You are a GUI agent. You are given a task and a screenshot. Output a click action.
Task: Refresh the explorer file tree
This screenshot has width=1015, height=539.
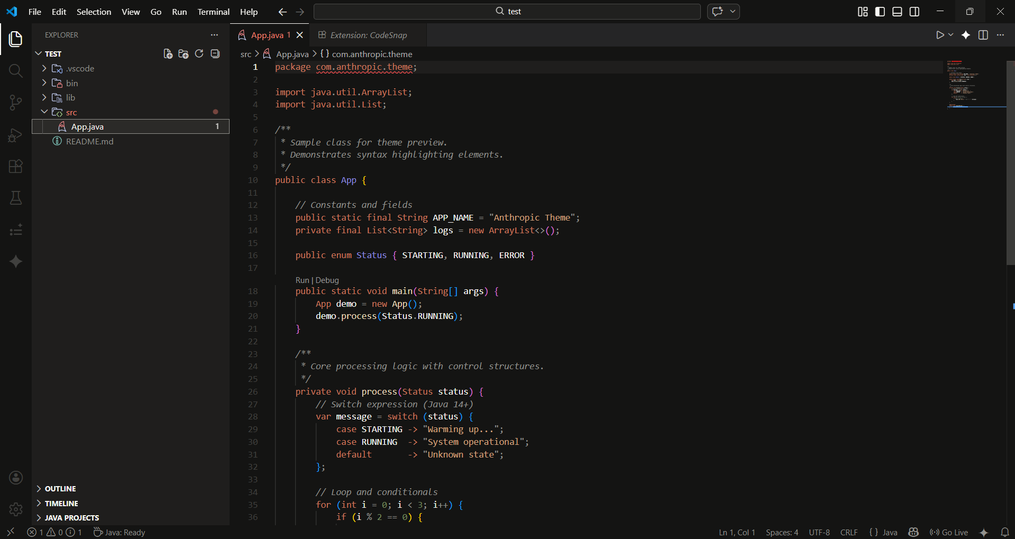(x=199, y=53)
